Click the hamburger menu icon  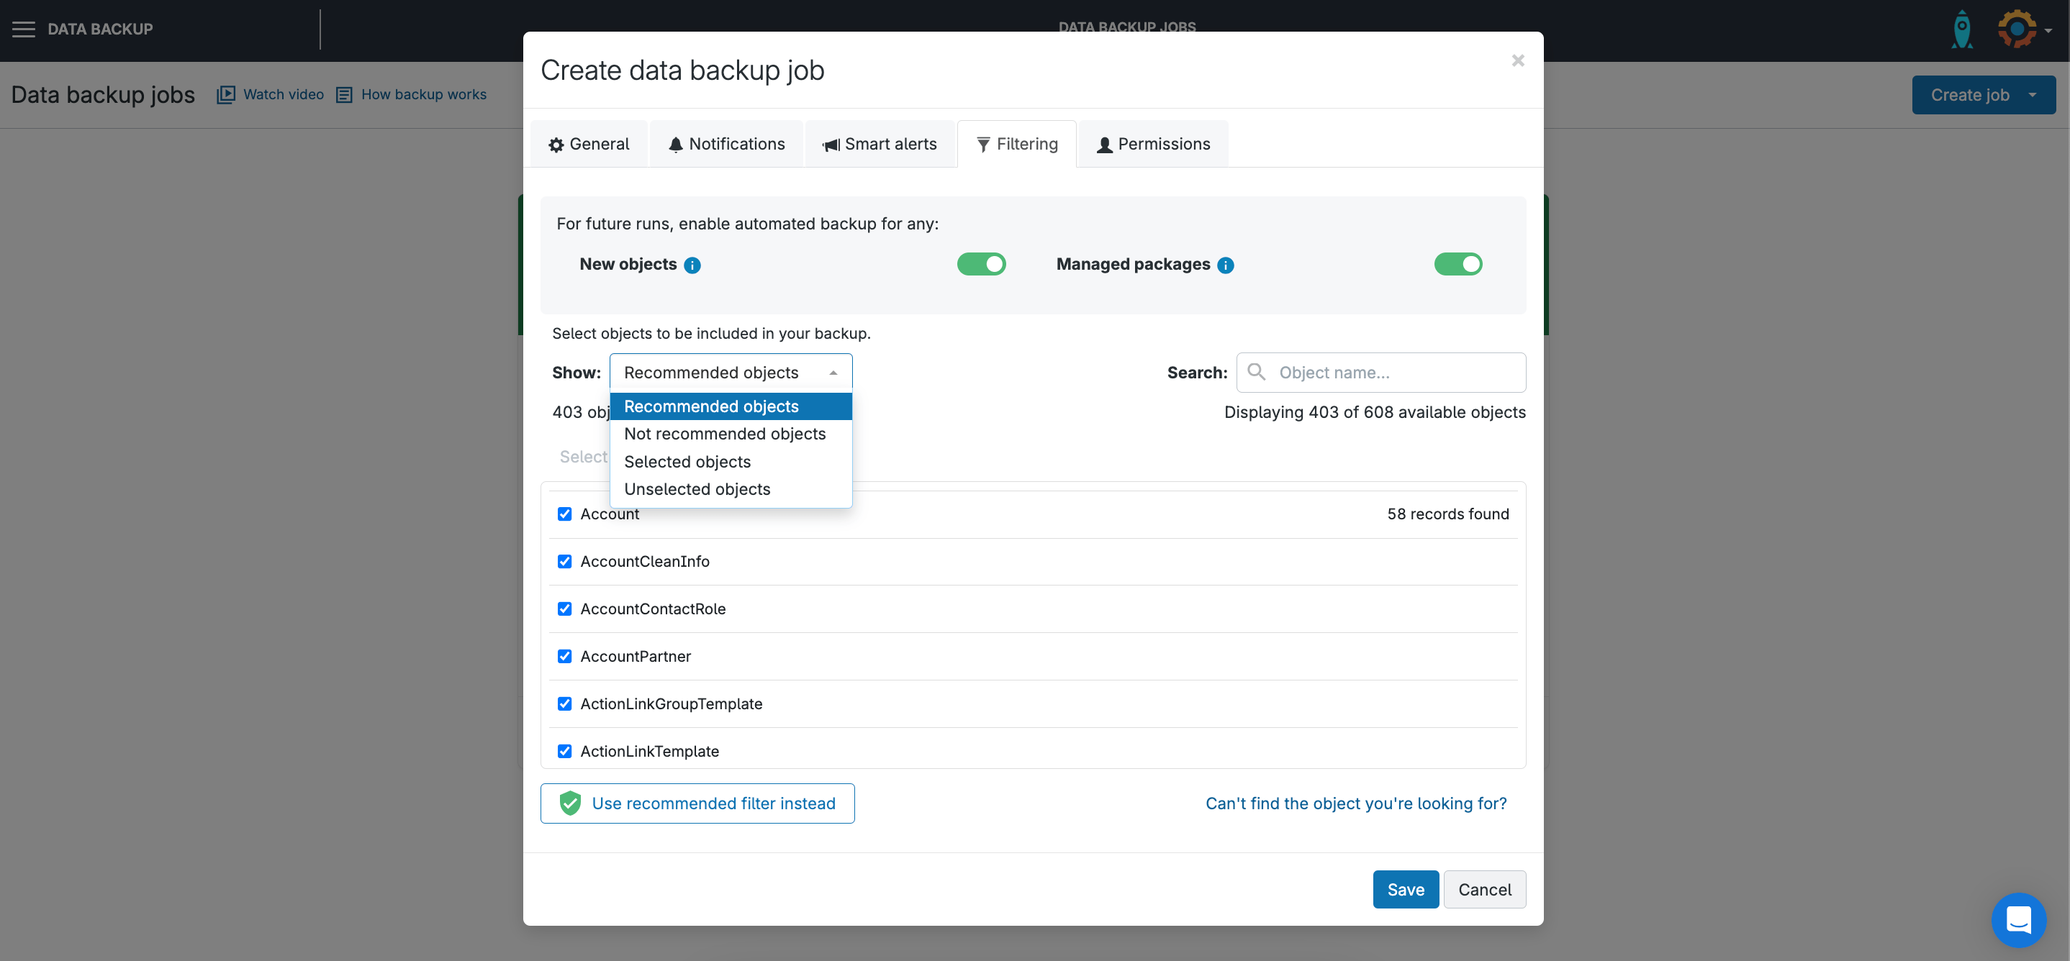pyautogui.click(x=23, y=29)
